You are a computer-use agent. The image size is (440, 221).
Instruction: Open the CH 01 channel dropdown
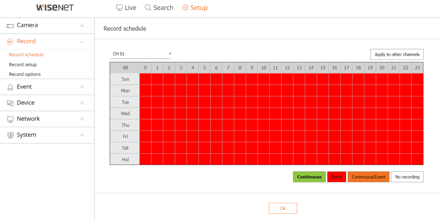[140, 54]
